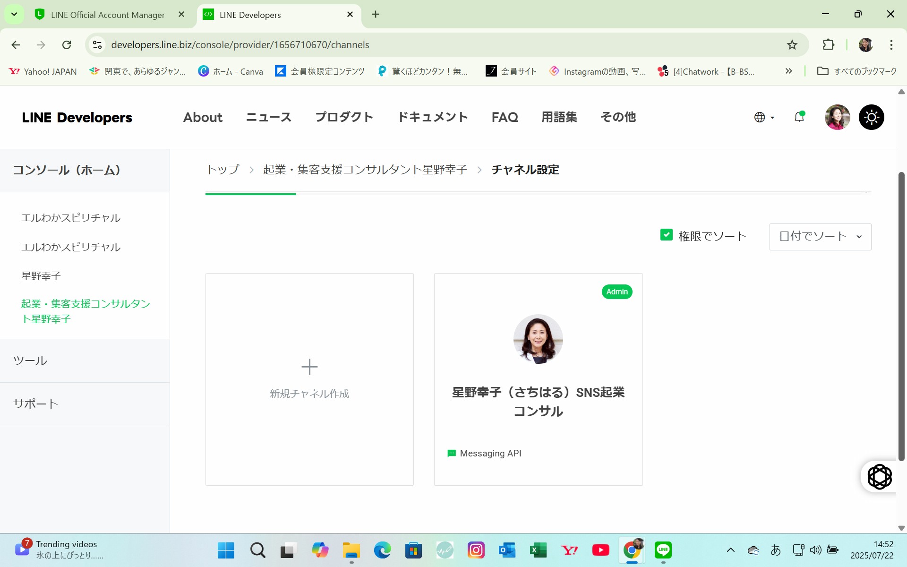Click 新規チャネル作成 card
Image resolution: width=907 pixels, height=567 pixels.
point(309,379)
